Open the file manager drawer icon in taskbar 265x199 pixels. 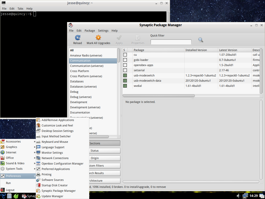[x=9, y=196]
